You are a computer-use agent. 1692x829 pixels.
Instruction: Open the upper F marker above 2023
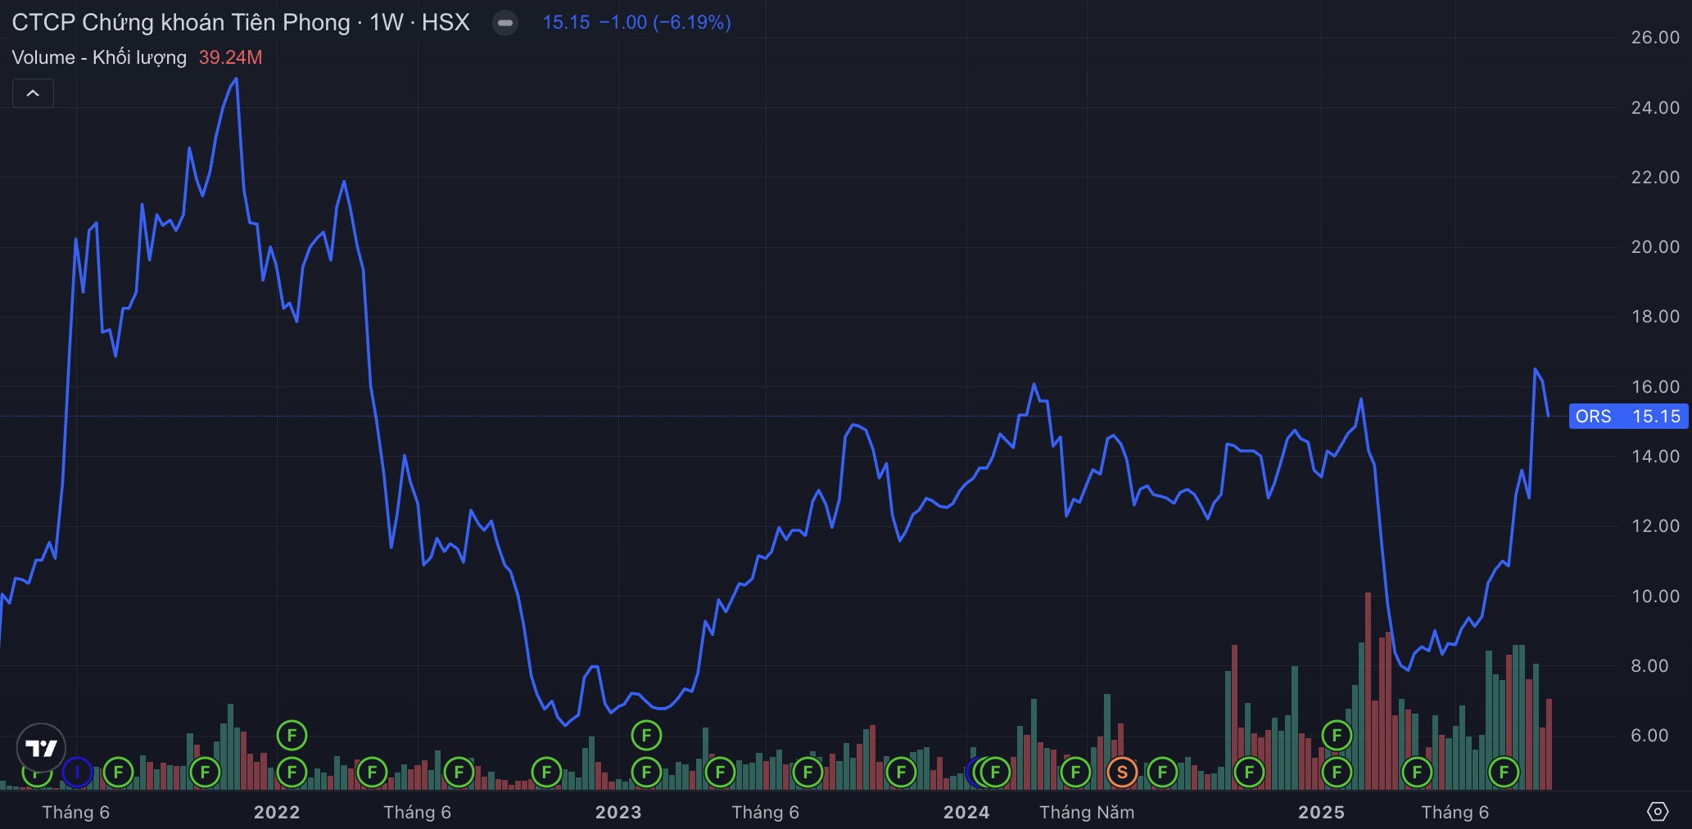pos(646,735)
